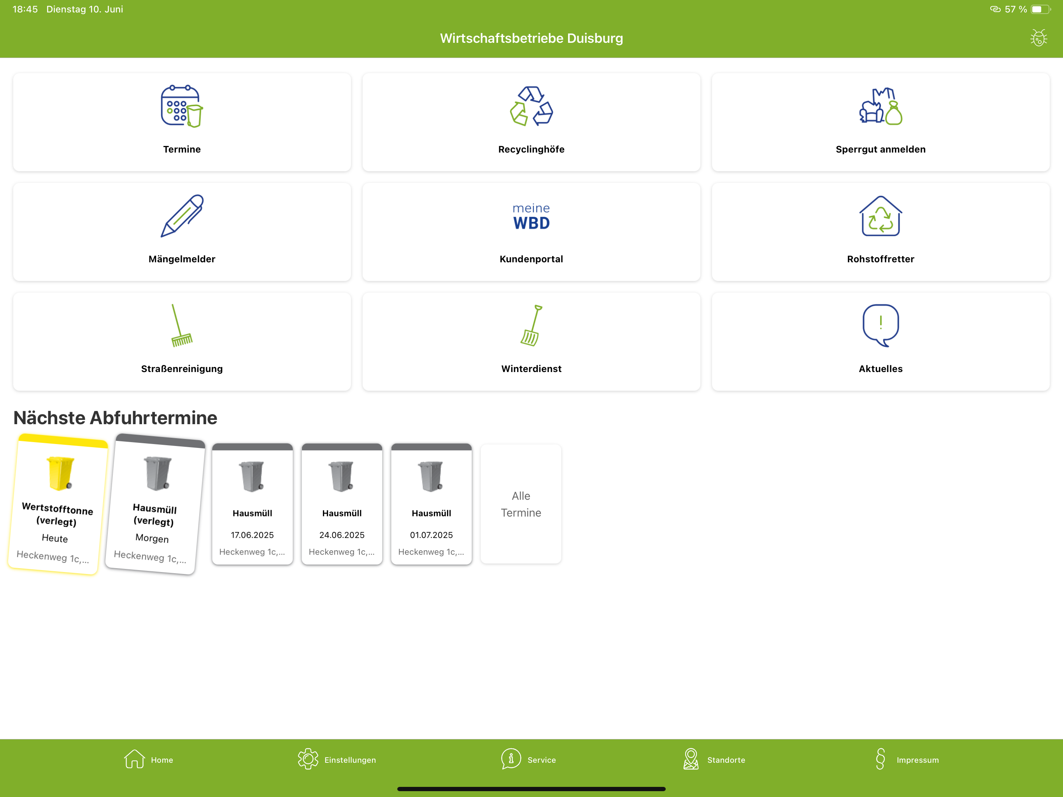This screenshot has width=1063, height=797.
Task: Open the Mängelmelder tile label
Action: [x=182, y=259]
